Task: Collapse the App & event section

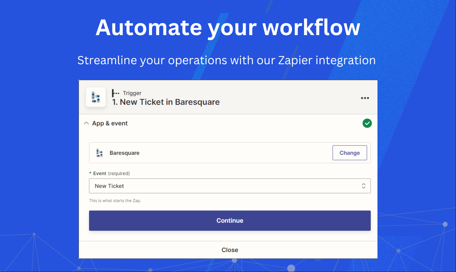Action: click(x=86, y=123)
